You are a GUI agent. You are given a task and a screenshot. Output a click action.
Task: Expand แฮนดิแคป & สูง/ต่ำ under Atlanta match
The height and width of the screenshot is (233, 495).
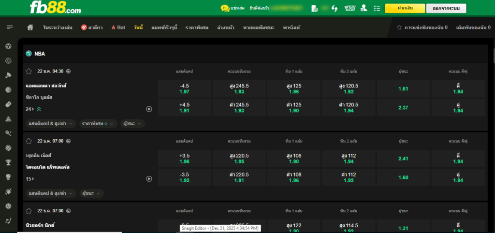click(51, 124)
